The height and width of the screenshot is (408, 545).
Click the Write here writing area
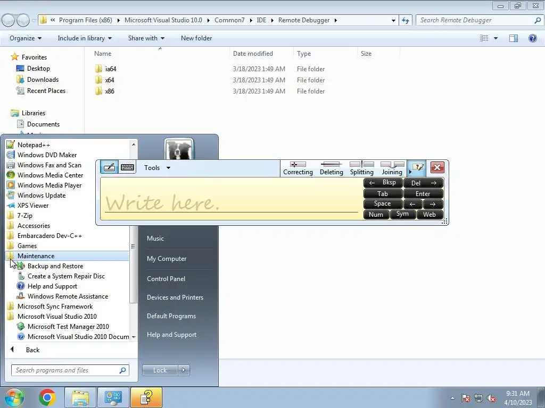231,199
